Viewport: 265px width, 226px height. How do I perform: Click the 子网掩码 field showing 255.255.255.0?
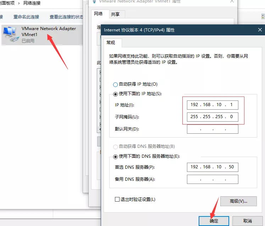pos(212,117)
